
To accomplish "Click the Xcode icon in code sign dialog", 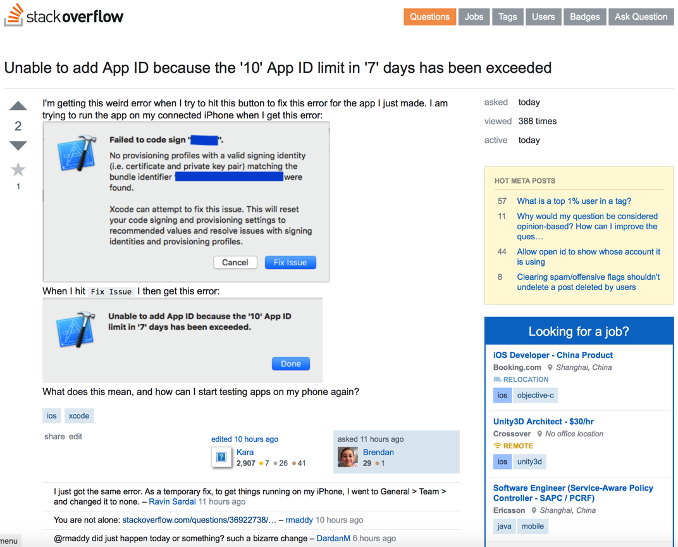I will [x=77, y=153].
